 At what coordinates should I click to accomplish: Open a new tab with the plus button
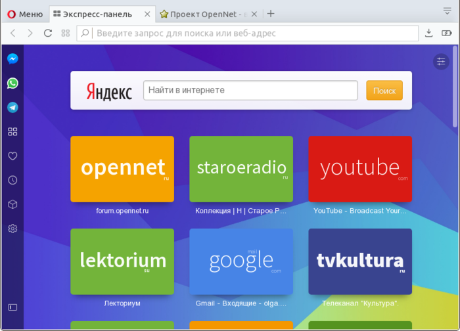(271, 14)
